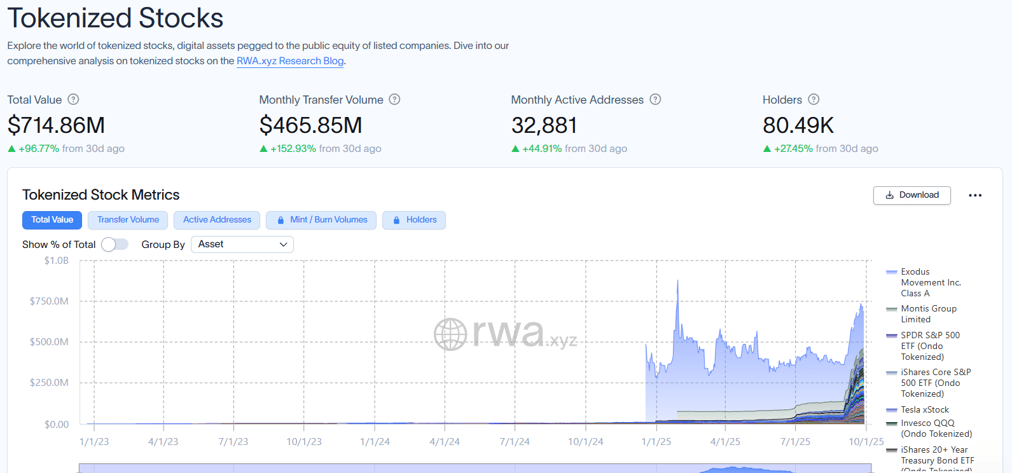Click the Monthly Active Addresses help icon

(655, 99)
